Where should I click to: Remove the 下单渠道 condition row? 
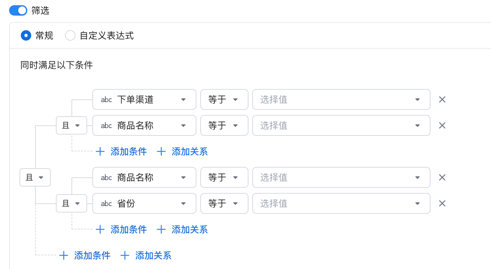coord(442,99)
